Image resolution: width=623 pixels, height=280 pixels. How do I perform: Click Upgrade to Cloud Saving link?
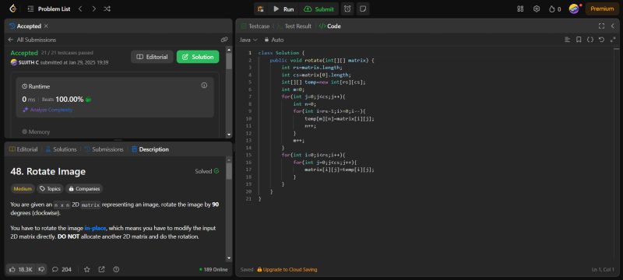click(x=287, y=270)
